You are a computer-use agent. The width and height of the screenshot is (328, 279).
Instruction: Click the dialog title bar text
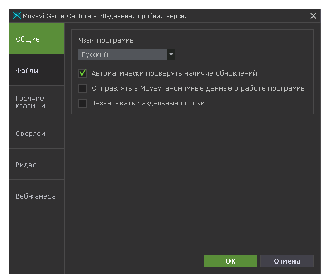pyautogui.click(x=105, y=16)
